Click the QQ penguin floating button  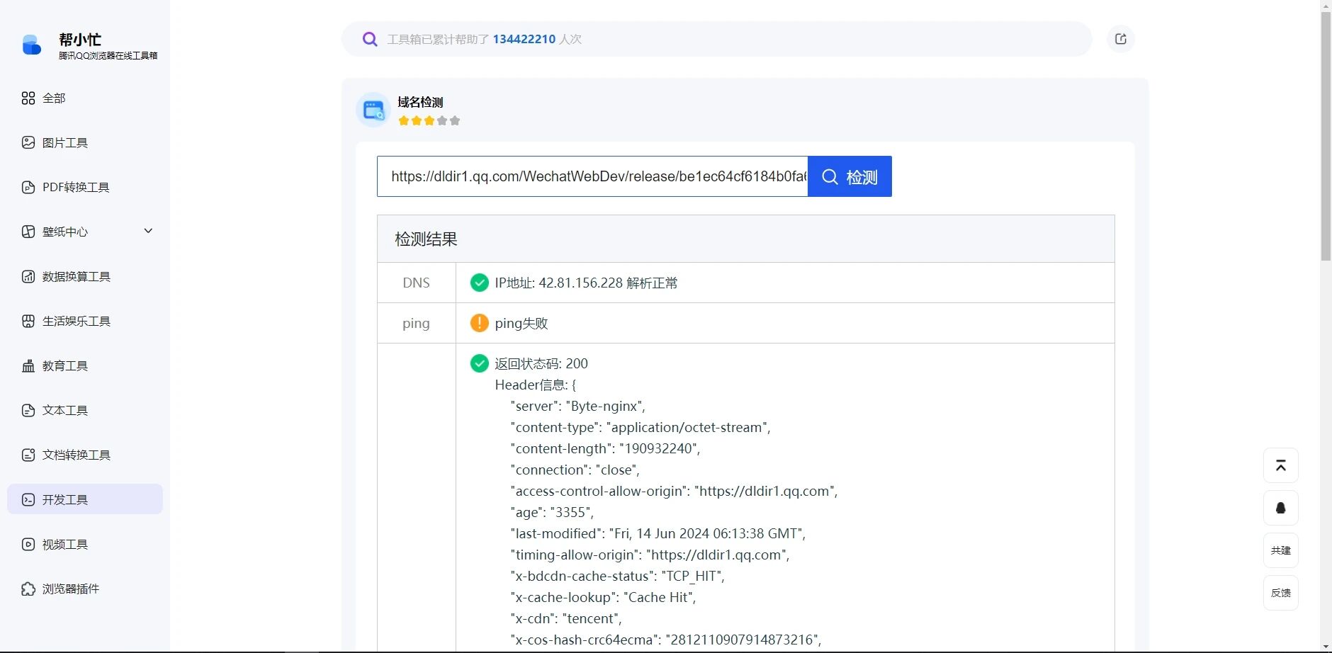pos(1281,508)
